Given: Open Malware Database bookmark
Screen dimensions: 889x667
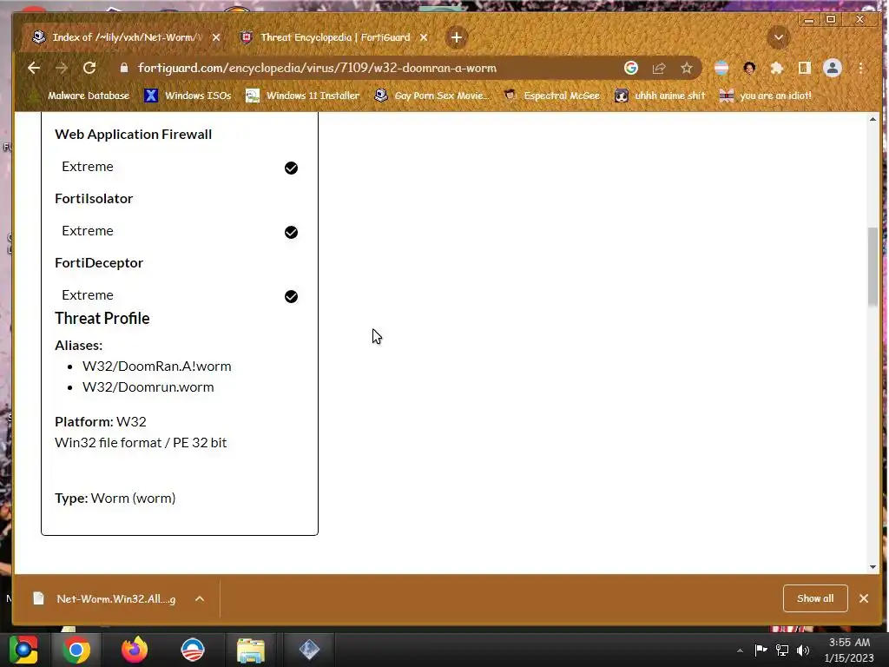Looking at the screenshot, I should [80, 96].
